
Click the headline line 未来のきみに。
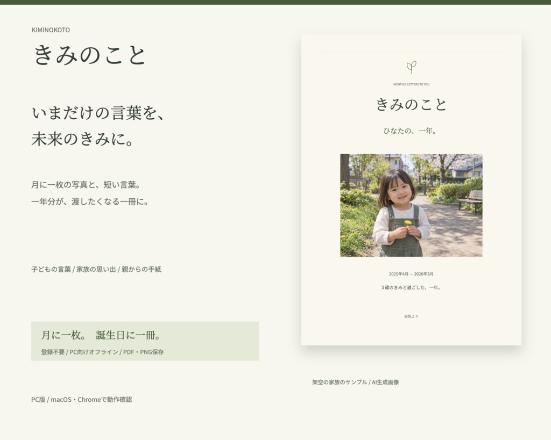click(x=83, y=139)
